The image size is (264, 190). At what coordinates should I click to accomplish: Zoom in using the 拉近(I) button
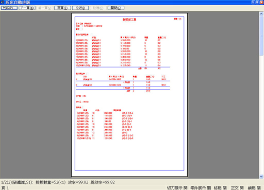(80, 8)
